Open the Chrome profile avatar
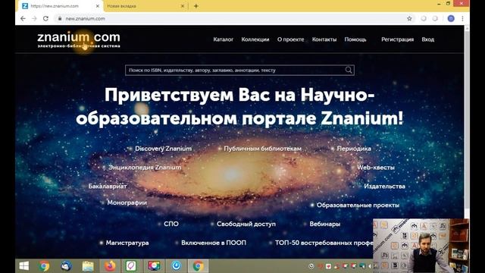 [451, 18]
